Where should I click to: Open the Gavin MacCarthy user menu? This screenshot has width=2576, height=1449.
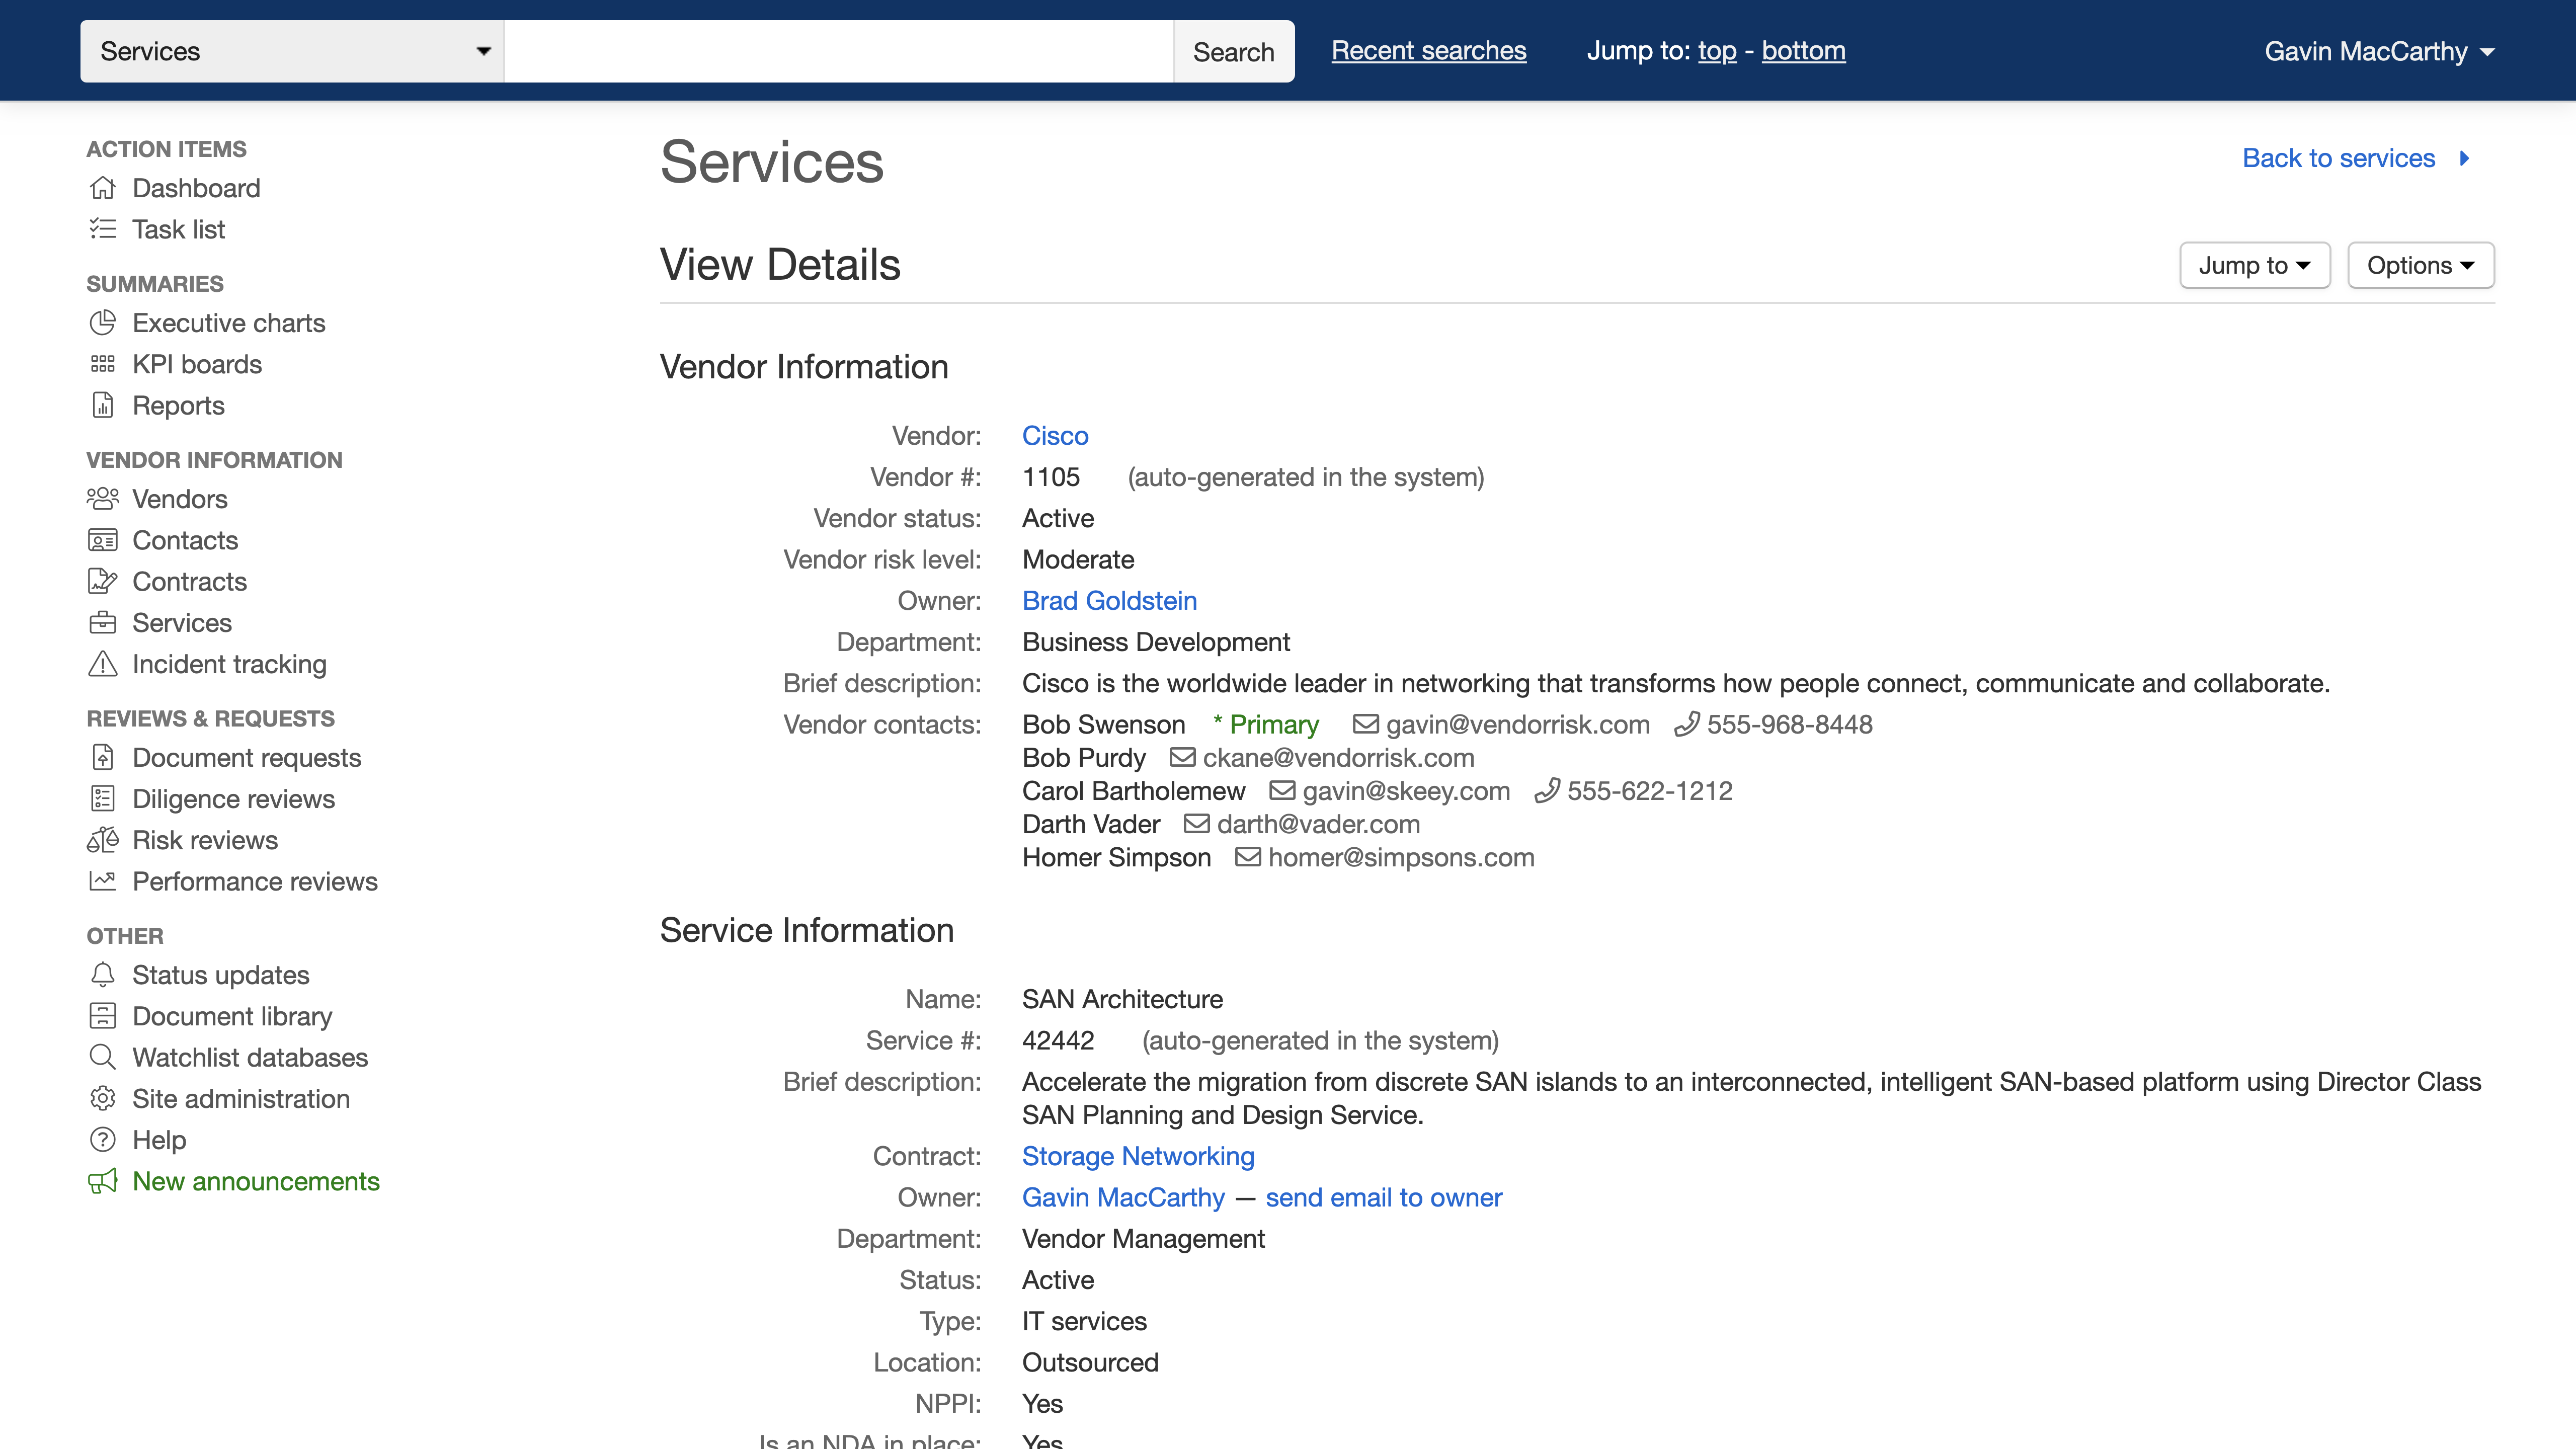point(2379,51)
